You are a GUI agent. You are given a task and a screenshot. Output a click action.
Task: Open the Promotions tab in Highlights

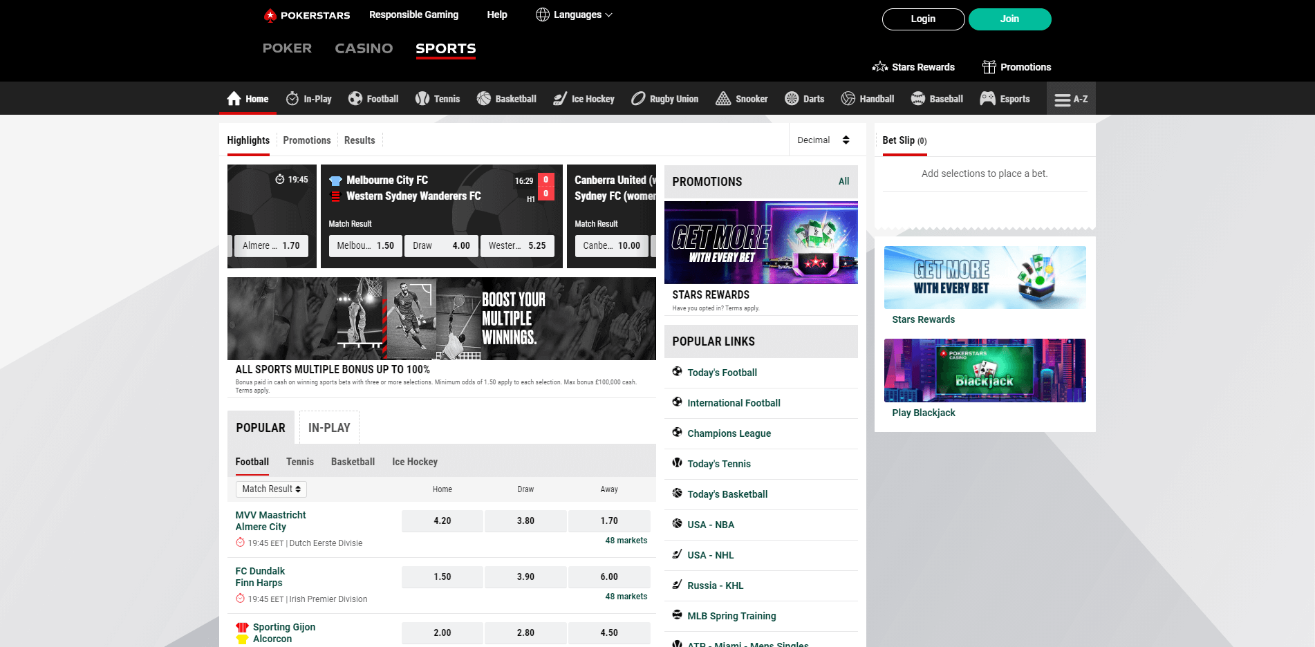coord(307,140)
